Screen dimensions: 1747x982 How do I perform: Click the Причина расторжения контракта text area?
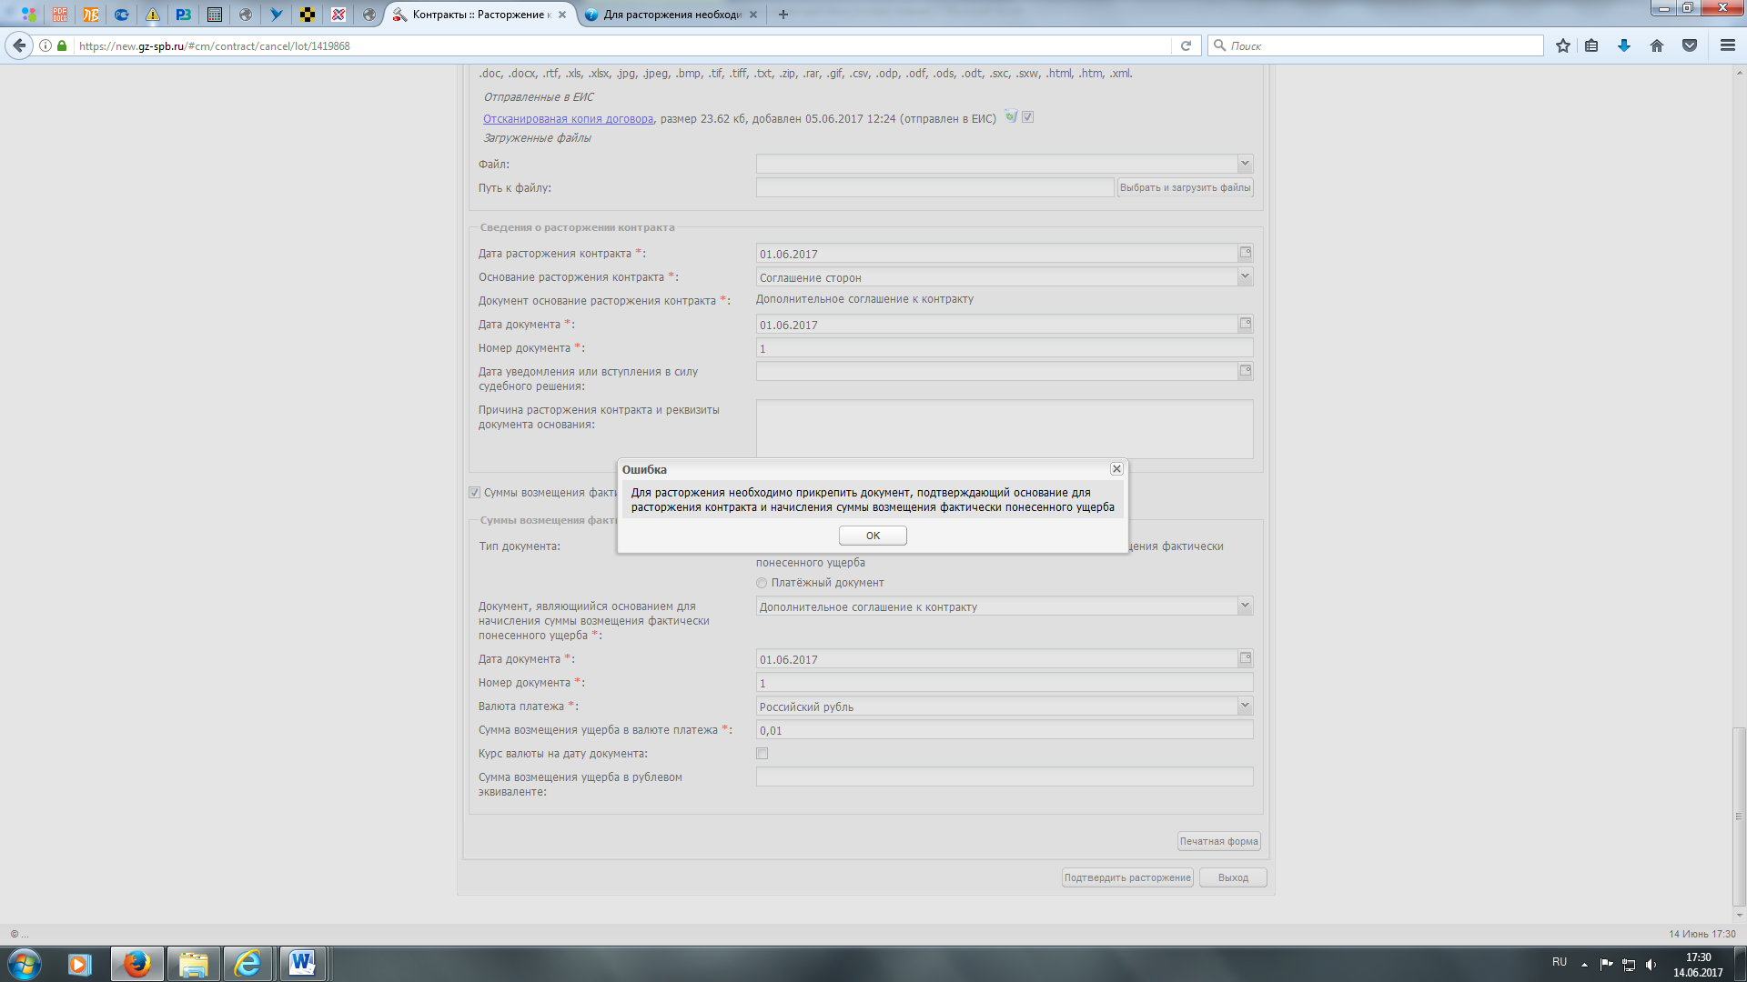(1005, 428)
